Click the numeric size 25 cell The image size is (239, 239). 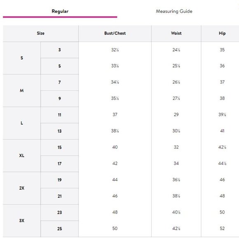60,229
